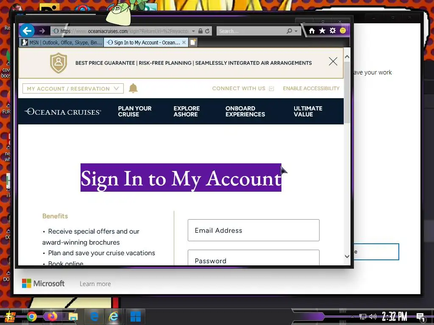The width and height of the screenshot is (434, 325).
Task: Open the Plan Your Cruise menu
Action: coord(135,111)
